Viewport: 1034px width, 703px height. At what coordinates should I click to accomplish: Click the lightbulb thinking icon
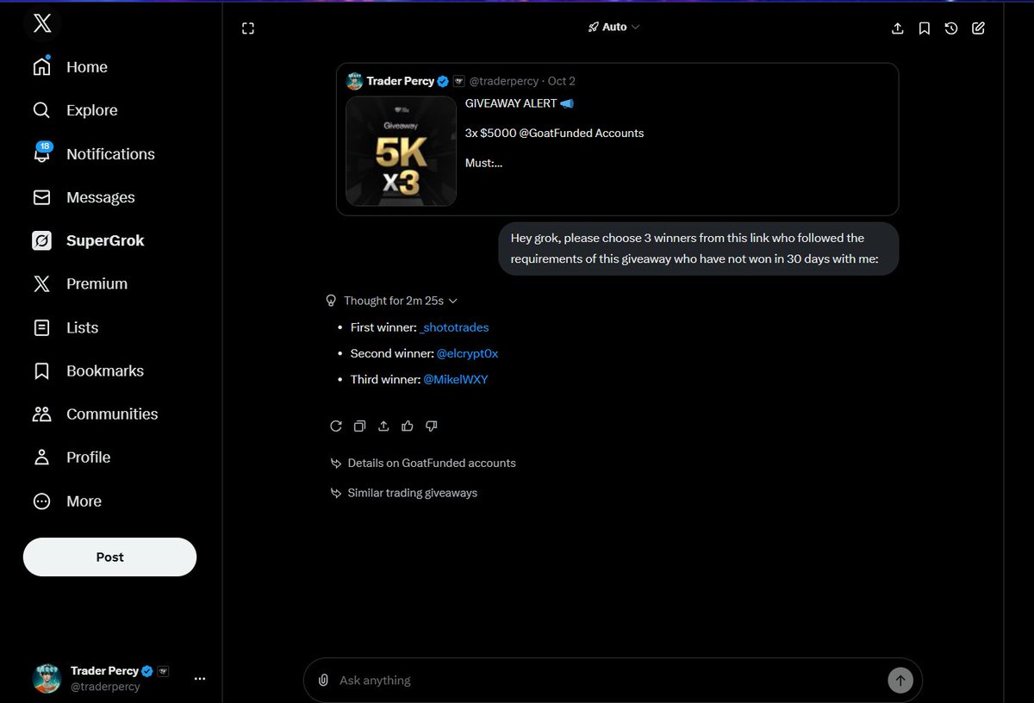tap(331, 301)
